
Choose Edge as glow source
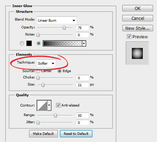click(60, 71)
